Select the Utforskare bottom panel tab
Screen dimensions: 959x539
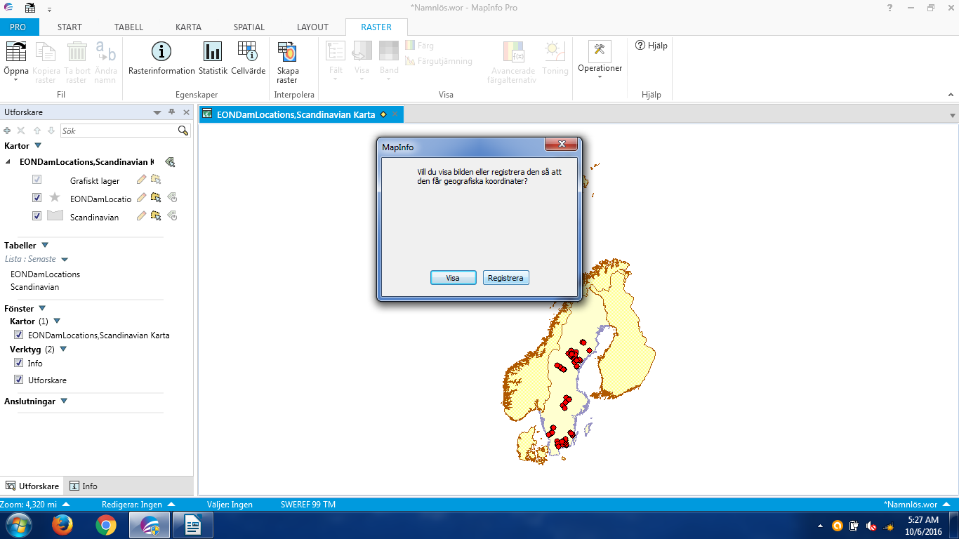(32, 486)
